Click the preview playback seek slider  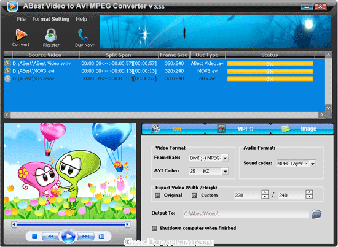pos(71,224)
